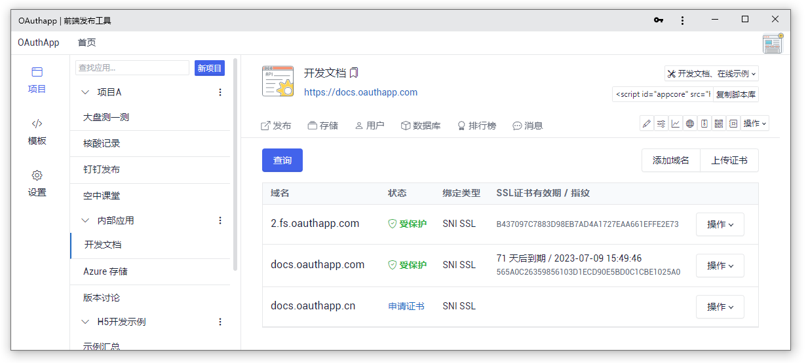Collapse the 项目A group
Viewport: 808px width, 363px height.
point(85,92)
